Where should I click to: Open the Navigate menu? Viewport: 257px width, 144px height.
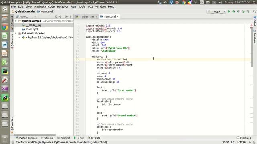[40, 6]
